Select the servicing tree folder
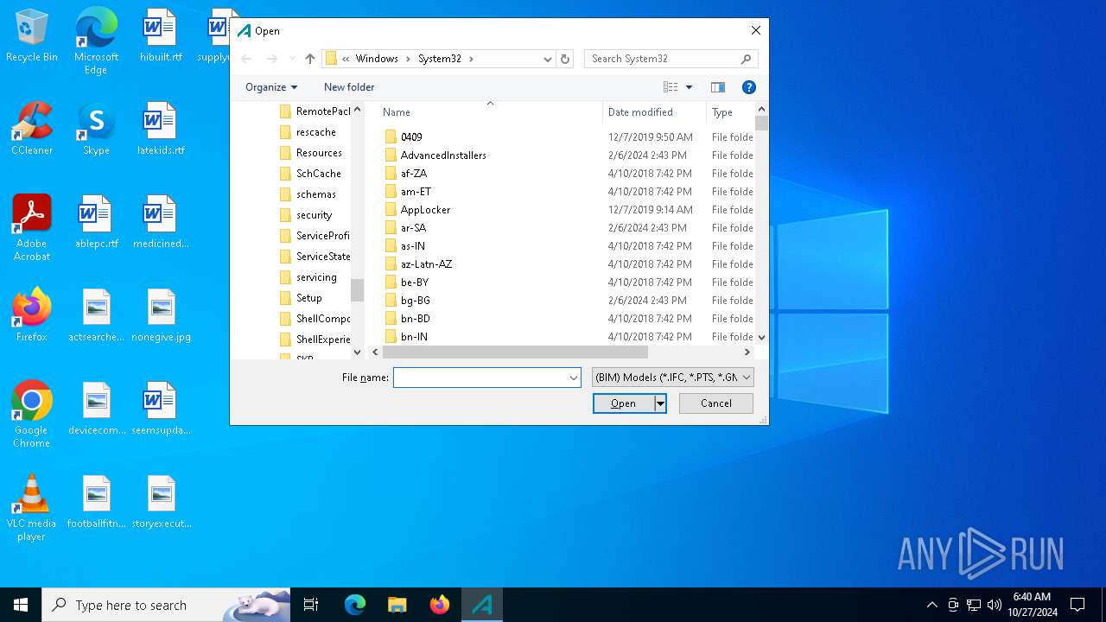1106x622 pixels. pyautogui.click(x=316, y=277)
